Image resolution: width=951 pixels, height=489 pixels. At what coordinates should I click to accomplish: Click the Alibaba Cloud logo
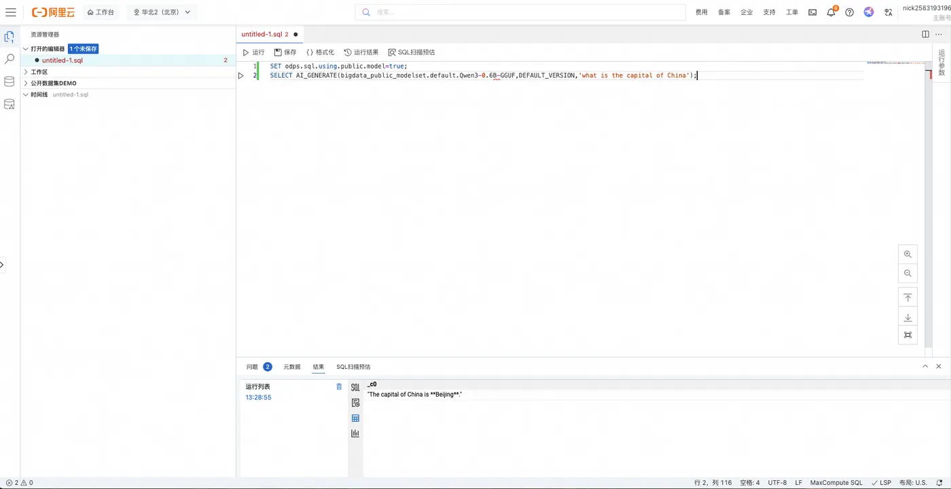pyautogui.click(x=53, y=12)
